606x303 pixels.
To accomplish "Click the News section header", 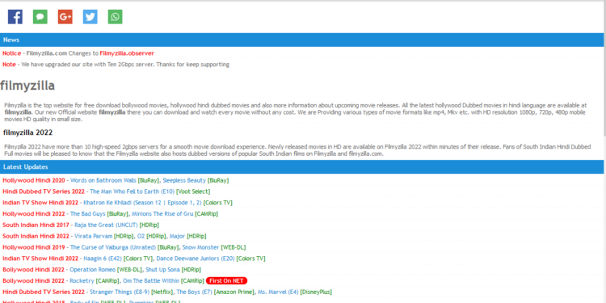I will 301,40.
